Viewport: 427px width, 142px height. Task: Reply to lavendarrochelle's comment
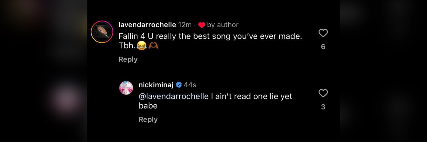[x=128, y=59]
